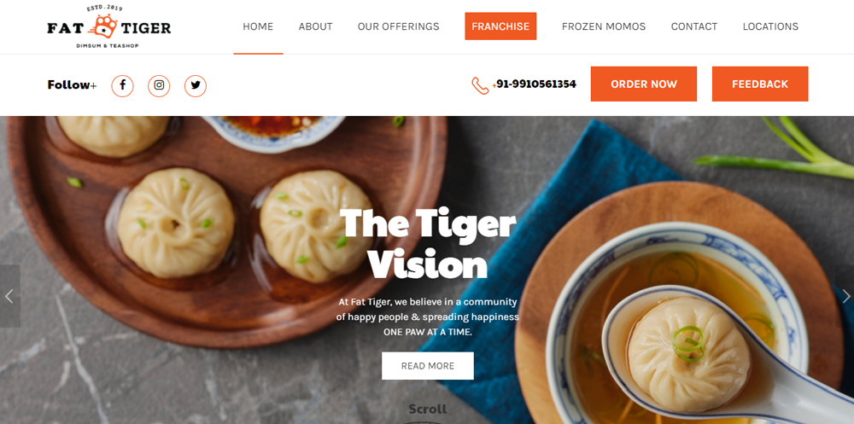Open the Frozen Momos page
The height and width of the screenshot is (424, 854).
point(604,26)
